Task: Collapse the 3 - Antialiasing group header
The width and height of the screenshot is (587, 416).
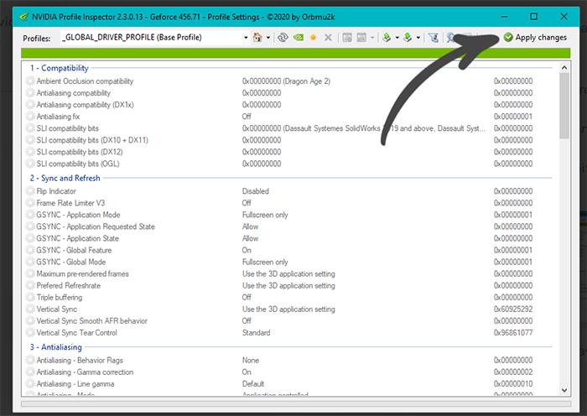Action: [56, 347]
